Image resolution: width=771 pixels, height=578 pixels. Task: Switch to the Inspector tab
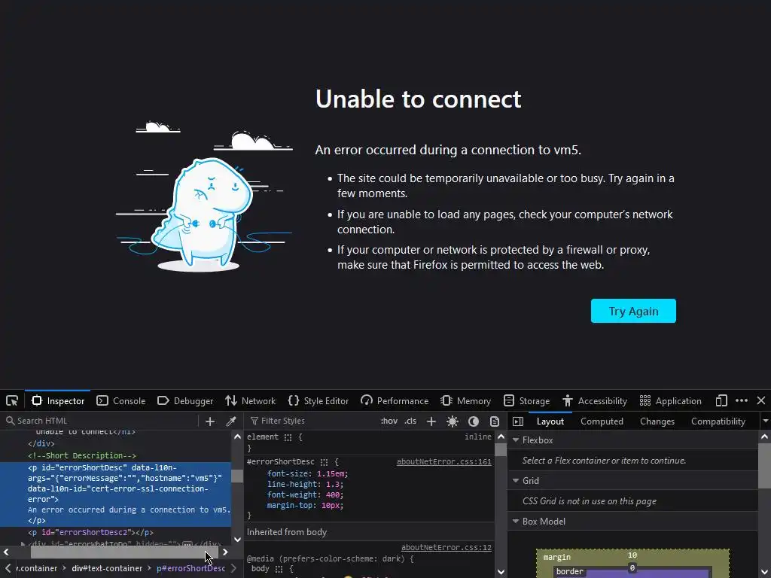click(x=57, y=401)
